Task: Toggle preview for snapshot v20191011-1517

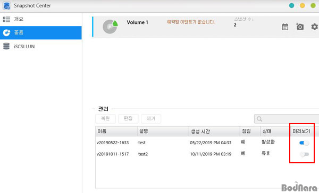Action: point(304,154)
